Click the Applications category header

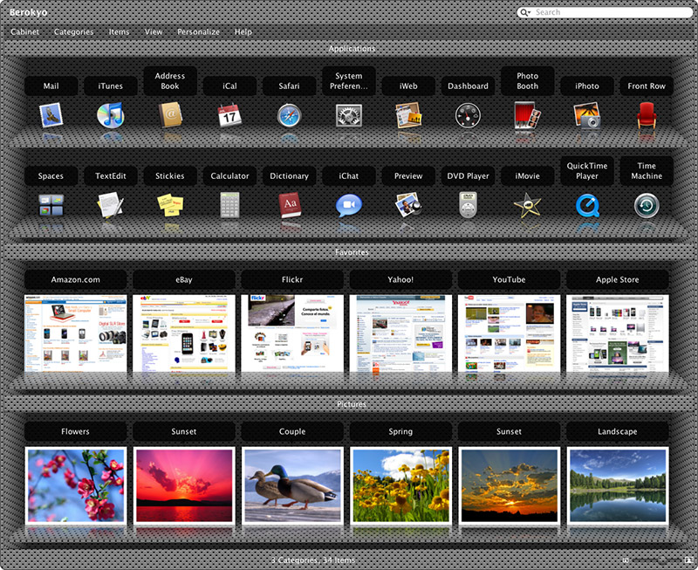point(352,49)
